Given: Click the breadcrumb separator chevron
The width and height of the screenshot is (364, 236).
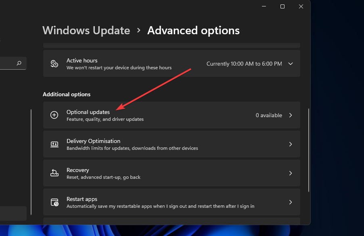Looking at the screenshot, I should coord(138,30).
